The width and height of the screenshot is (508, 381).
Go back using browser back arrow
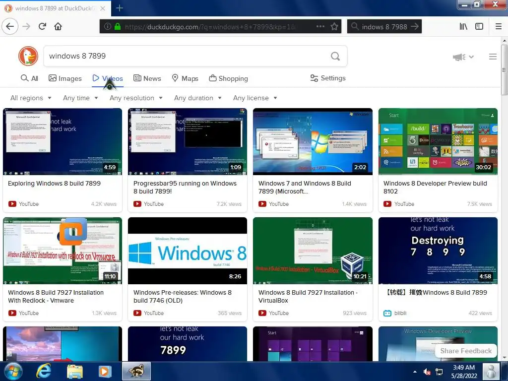[10, 26]
